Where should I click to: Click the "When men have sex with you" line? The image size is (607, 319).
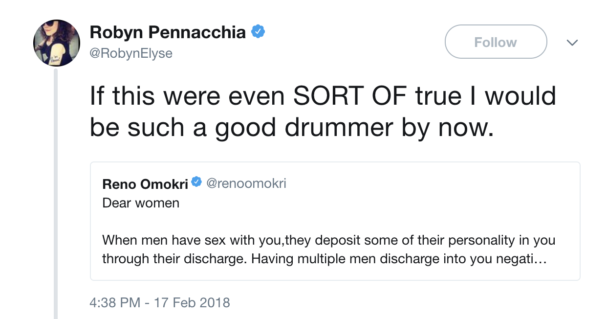point(328,241)
